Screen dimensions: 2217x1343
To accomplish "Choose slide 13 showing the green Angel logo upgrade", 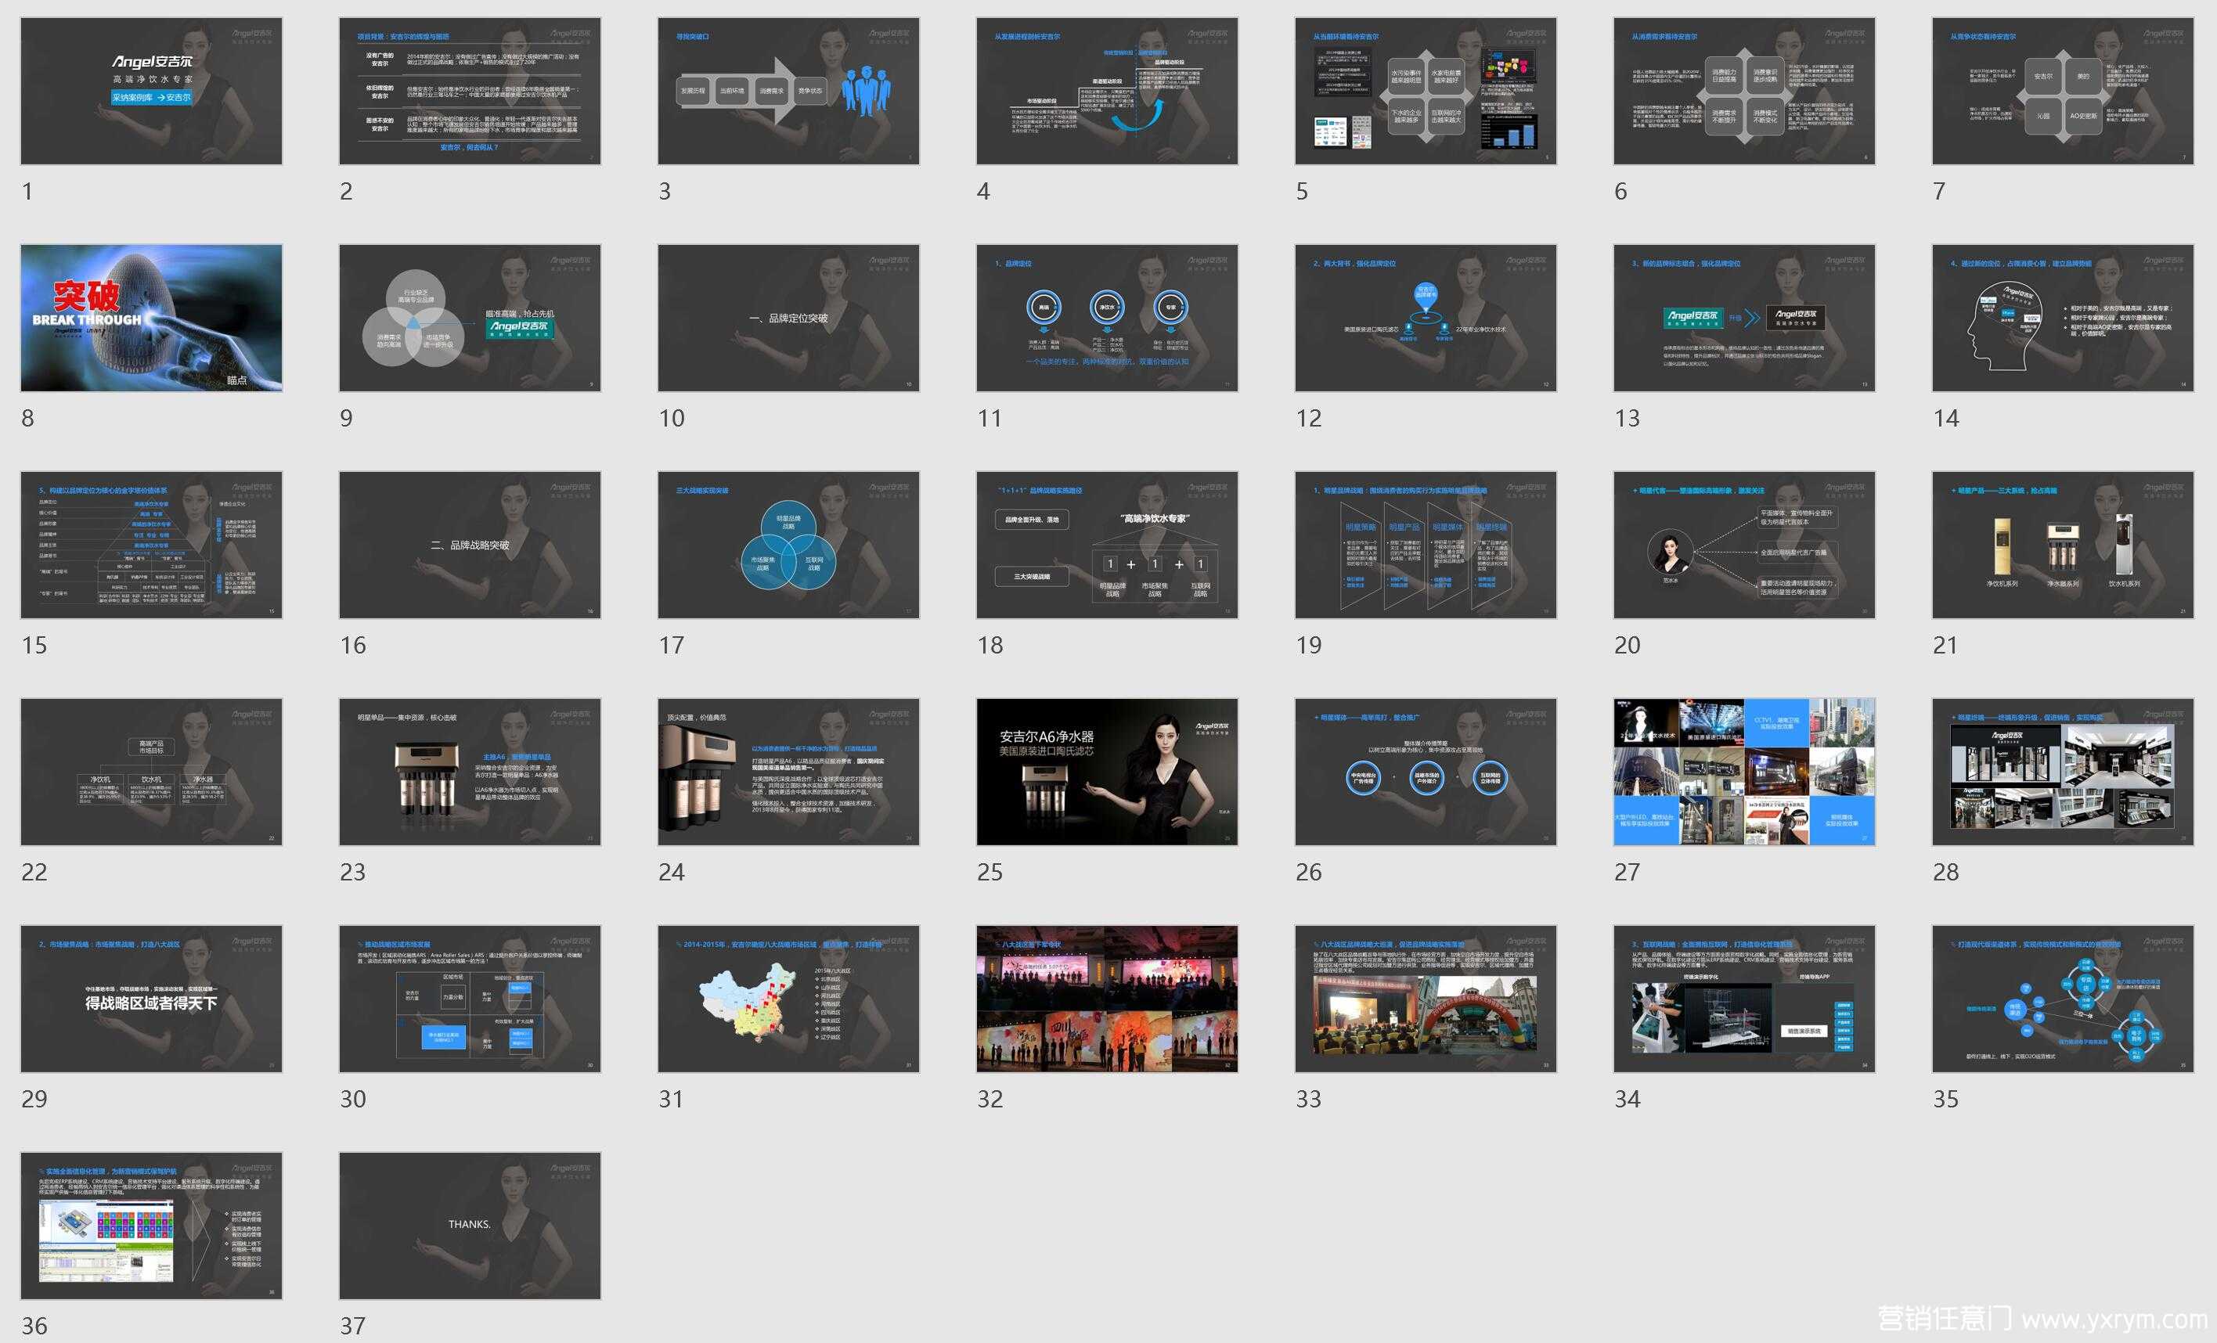I will pos(1743,318).
